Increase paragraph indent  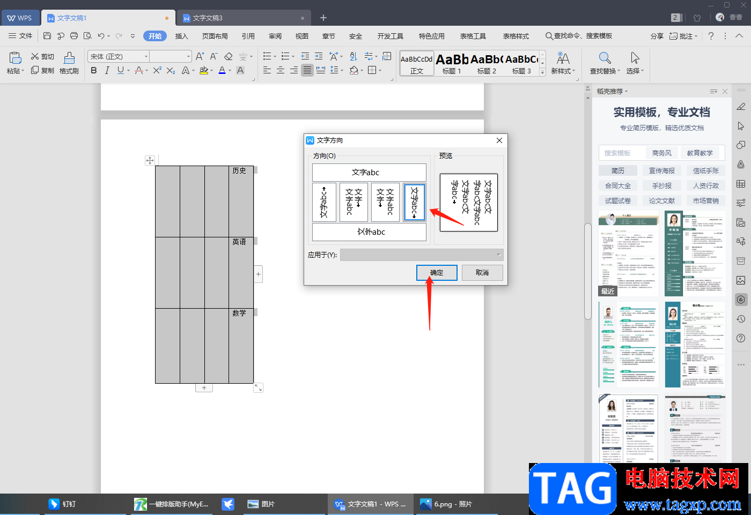(x=319, y=56)
